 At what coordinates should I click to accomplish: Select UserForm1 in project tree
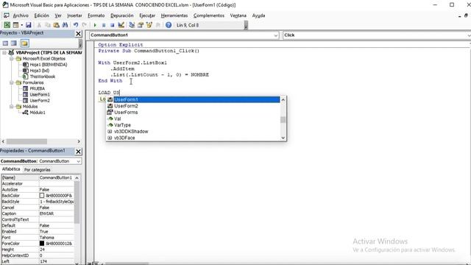pyautogui.click(x=40, y=95)
